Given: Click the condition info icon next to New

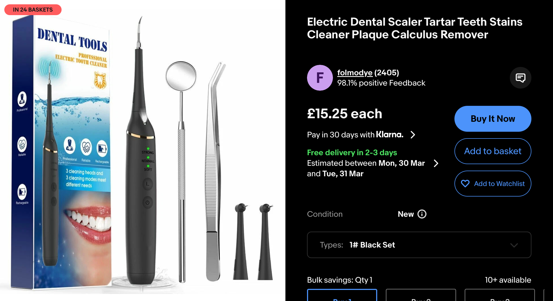Looking at the screenshot, I should coord(422,214).
